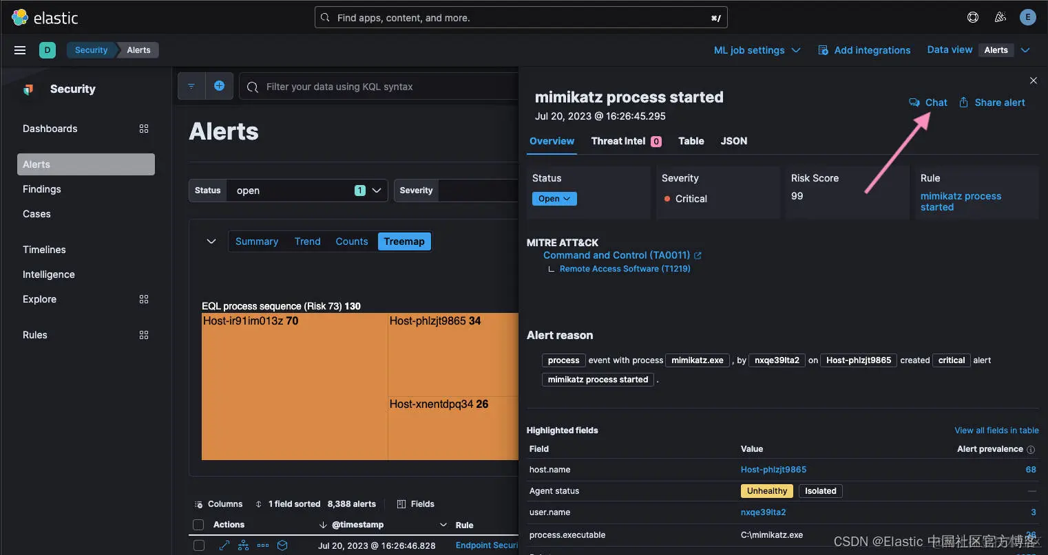1048x555 pixels.
Task: Select the Summary chart view
Action: click(x=257, y=241)
